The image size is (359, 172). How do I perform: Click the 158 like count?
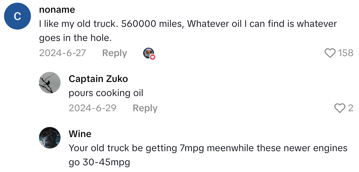click(346, 53)
